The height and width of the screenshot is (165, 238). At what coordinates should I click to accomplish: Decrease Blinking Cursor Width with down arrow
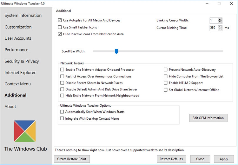pos(220,22)
